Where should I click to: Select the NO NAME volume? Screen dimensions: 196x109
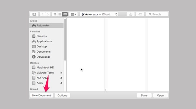(x=46, y=78)
